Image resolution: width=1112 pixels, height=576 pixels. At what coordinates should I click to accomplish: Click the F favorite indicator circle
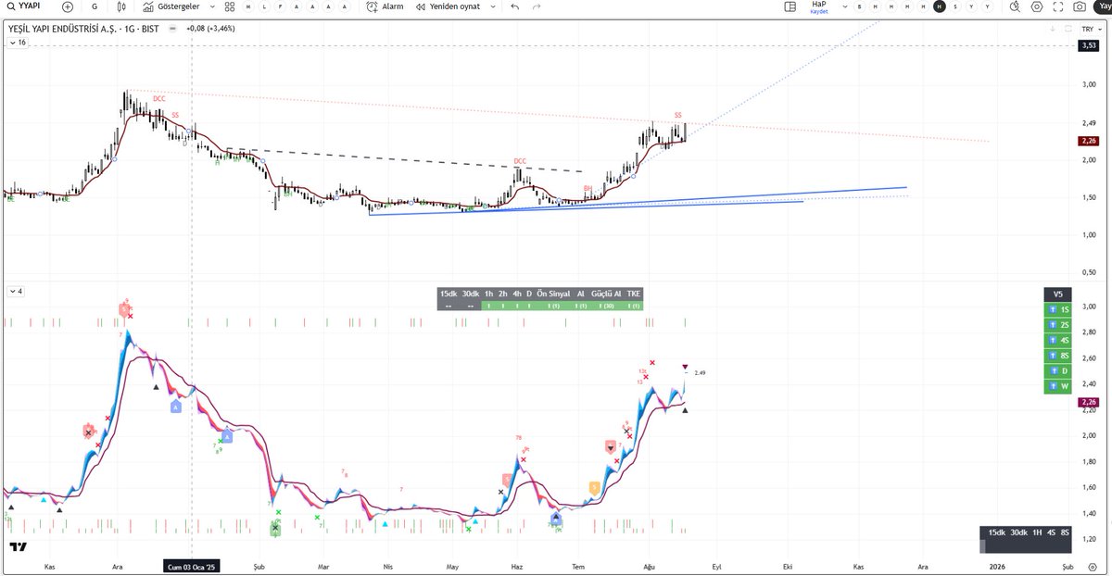point(279,6)
